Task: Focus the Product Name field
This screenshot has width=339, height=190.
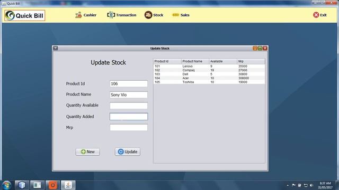Action: tap(129, 94)
